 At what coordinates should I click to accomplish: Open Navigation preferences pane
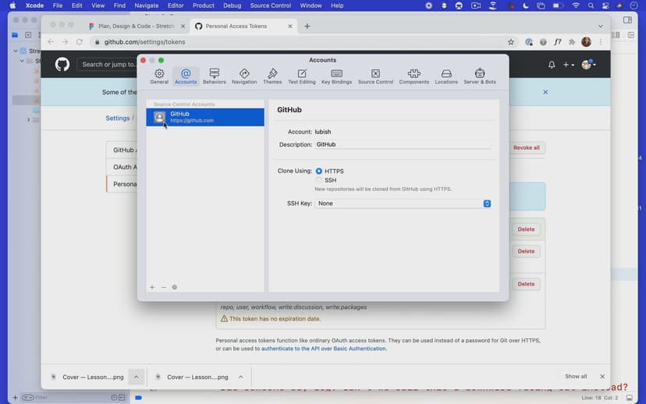pos(244,76)
